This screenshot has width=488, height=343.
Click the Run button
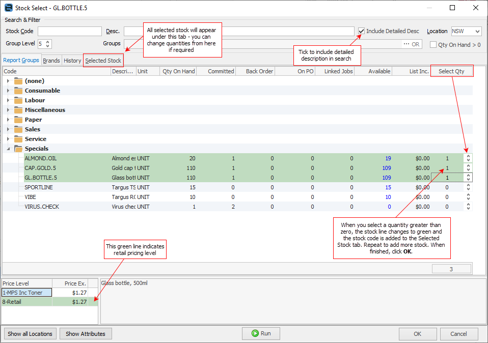[260, 333]
